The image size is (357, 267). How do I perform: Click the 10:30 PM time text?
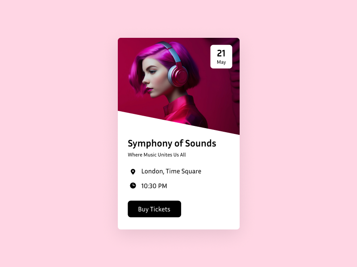click(154, 186)
